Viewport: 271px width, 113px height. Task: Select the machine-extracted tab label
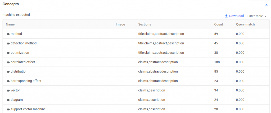point(16,15)
